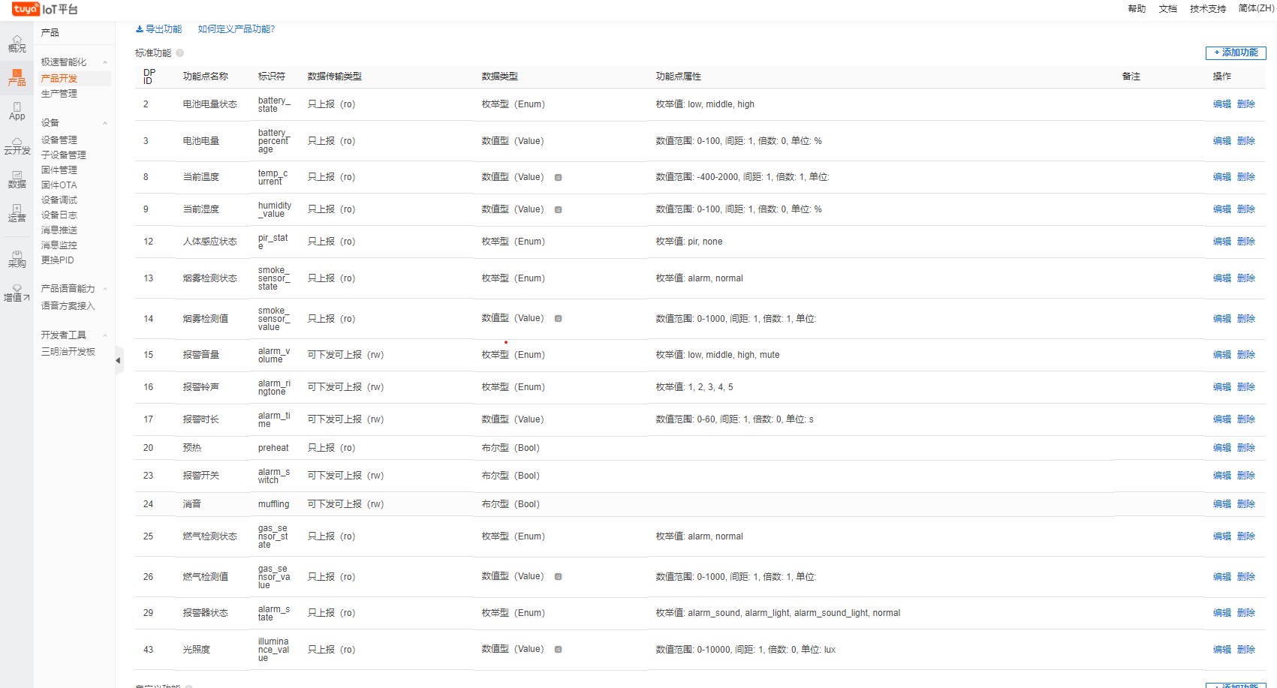Image resolution: width=1277 pixels, height=688 pixels.
Task: Go to the 数据 data sidebar icon
Action: point(17,179)
